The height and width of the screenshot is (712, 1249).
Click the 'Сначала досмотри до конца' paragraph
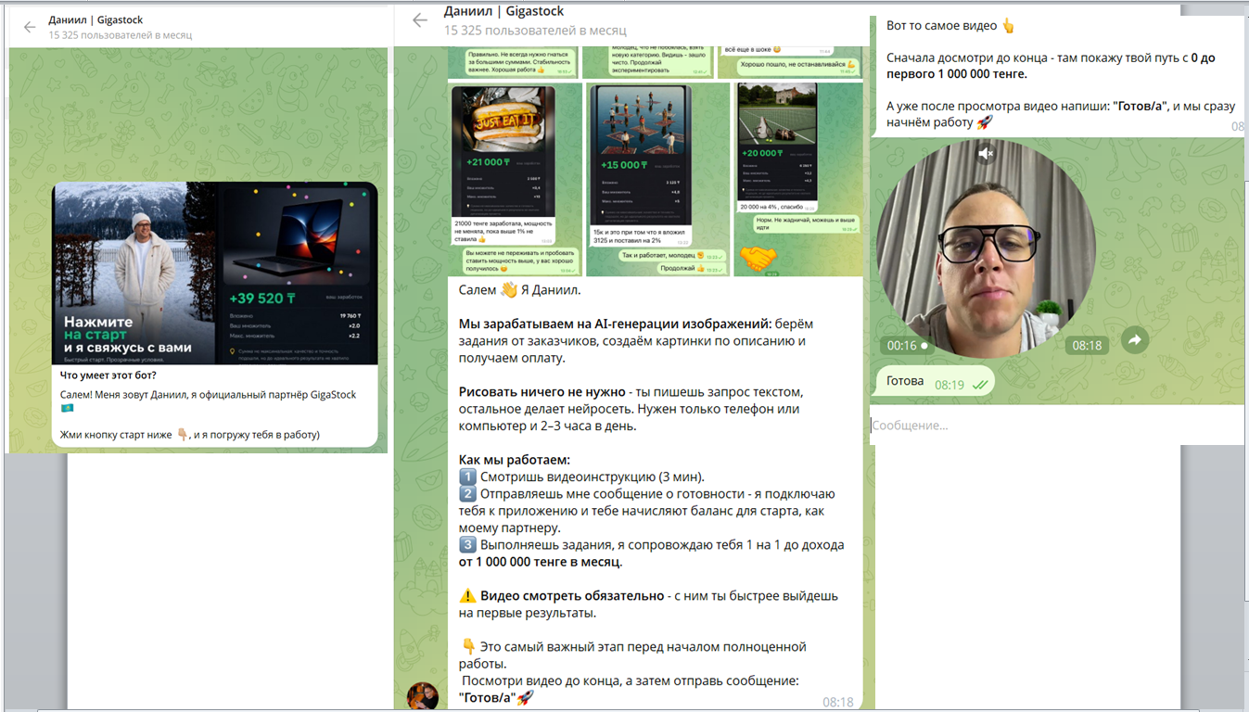tap(1051, 66)
